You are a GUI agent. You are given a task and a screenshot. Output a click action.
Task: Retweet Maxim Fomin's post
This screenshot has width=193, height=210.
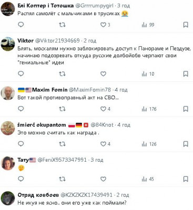[x=62, y=109]
